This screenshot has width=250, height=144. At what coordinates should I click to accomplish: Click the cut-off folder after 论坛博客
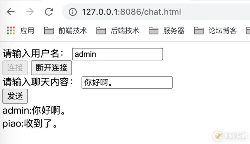click(x=248, y=31)
